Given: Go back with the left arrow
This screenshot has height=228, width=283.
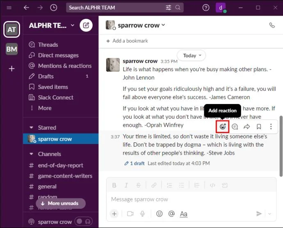Looking at the screenshot, I should pyautogui.click(x=27, y=7).
